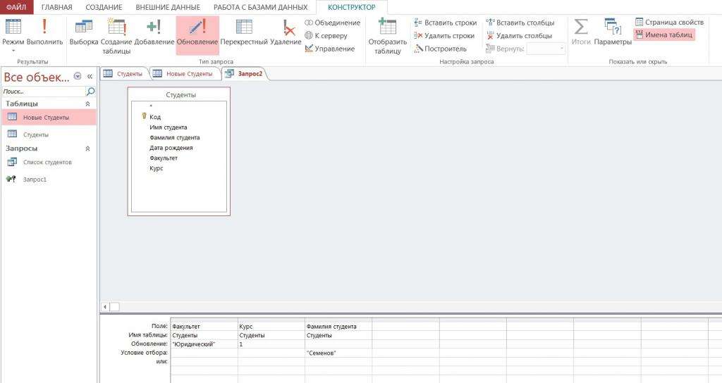
Task: Open the ГЛАВНАЯ ribbon tab
Action: click(56, 7)
